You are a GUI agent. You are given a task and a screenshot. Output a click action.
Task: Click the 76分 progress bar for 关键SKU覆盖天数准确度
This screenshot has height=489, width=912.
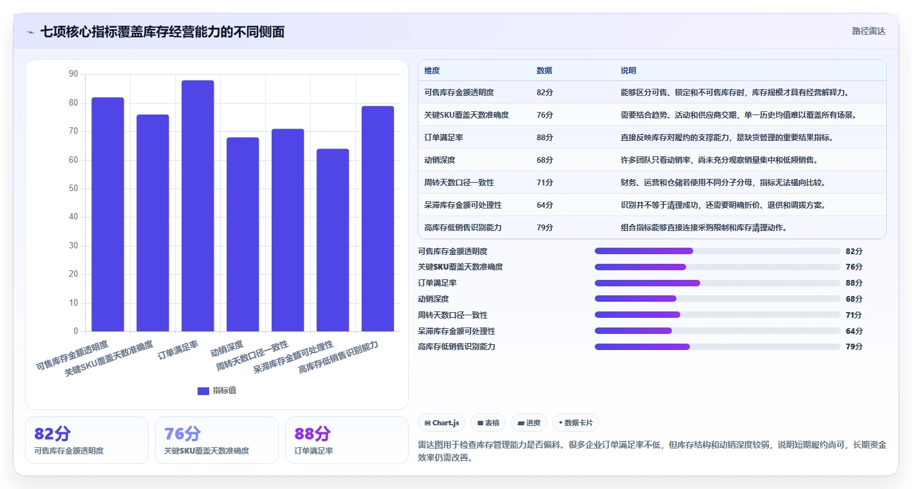coord(718,267)
